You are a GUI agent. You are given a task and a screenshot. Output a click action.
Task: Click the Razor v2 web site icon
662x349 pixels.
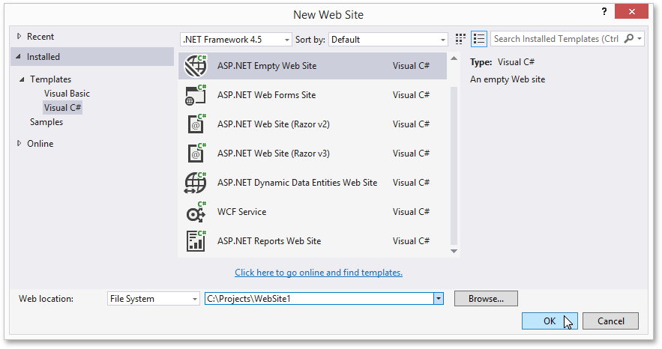[x=196, y=124]
